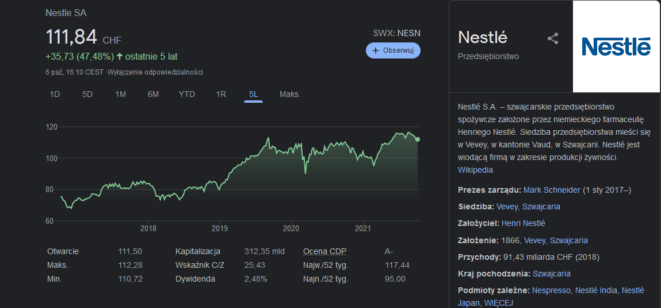This screenshot has width=661, height=308.
Task: Click the share icon next to Nestlé
Action: [553, 38]
